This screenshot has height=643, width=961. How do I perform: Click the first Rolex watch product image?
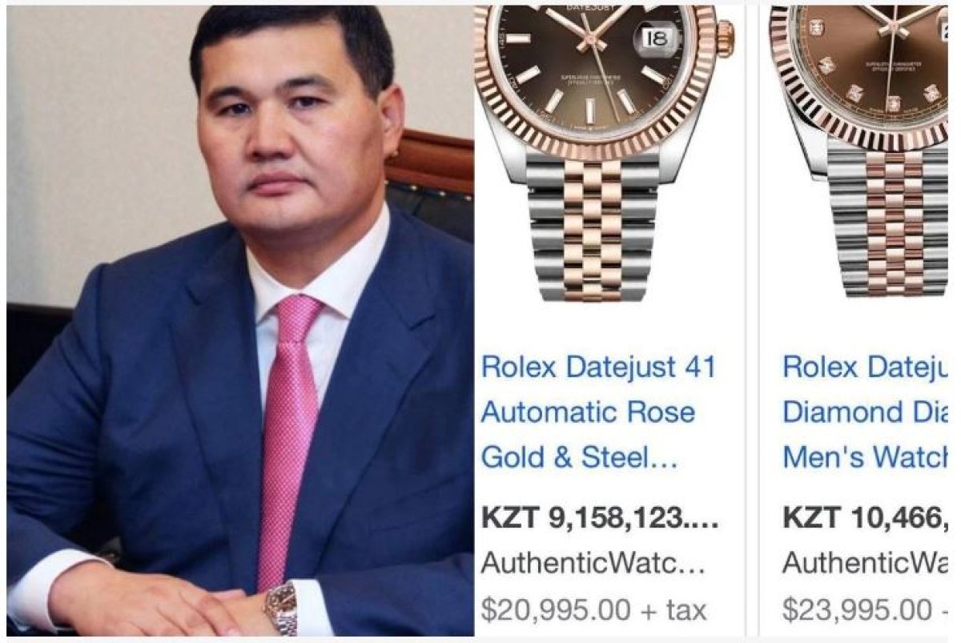coord(605,152)
